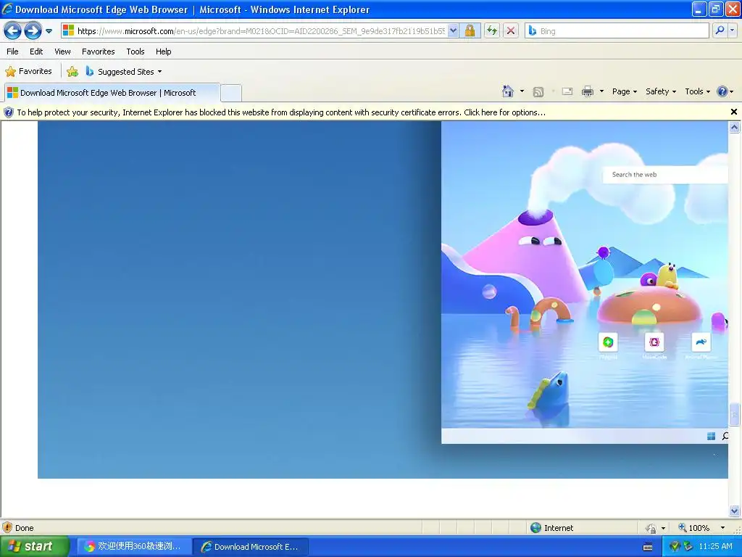Click the scrollbar up arrow
Image resolution: width=742 pixels, height=557 pixels.
pyautogui.click(x=734, y=127)
